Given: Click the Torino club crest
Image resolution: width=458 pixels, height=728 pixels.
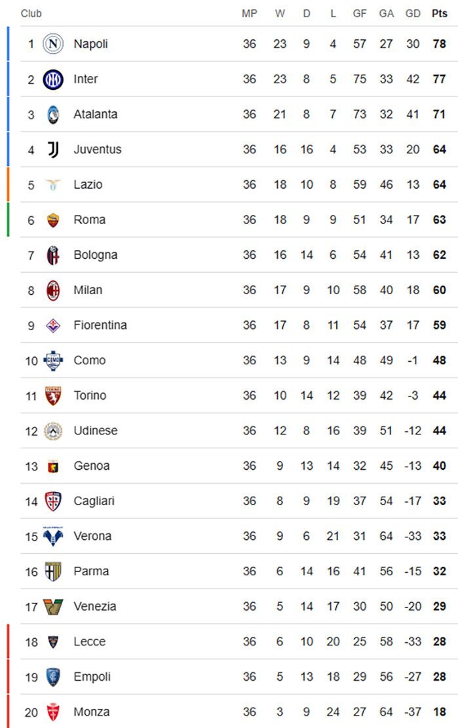Looking at the screenshot, I should [53, 396].
